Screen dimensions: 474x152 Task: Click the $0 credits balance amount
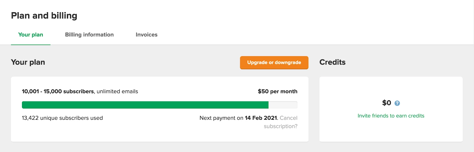point(386,103)
